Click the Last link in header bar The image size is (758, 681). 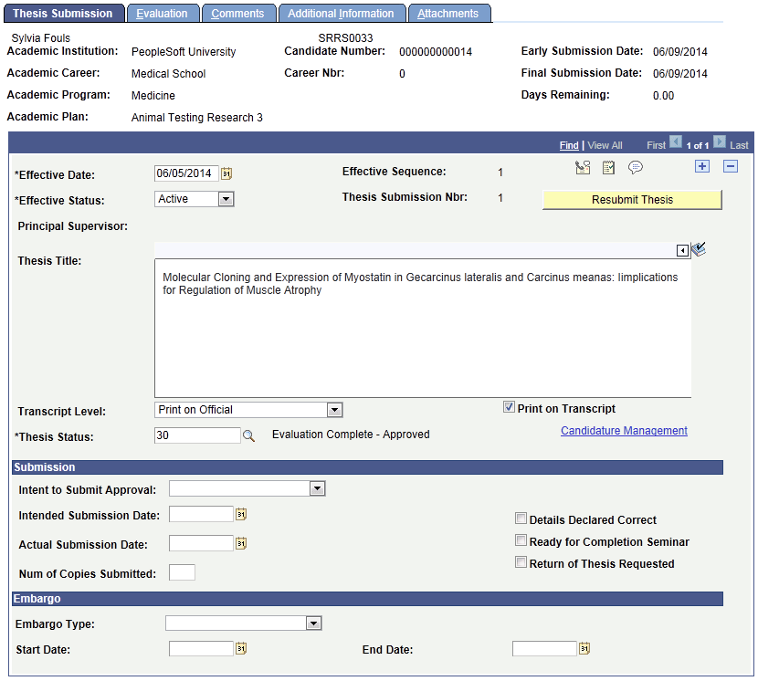point(739,145)
